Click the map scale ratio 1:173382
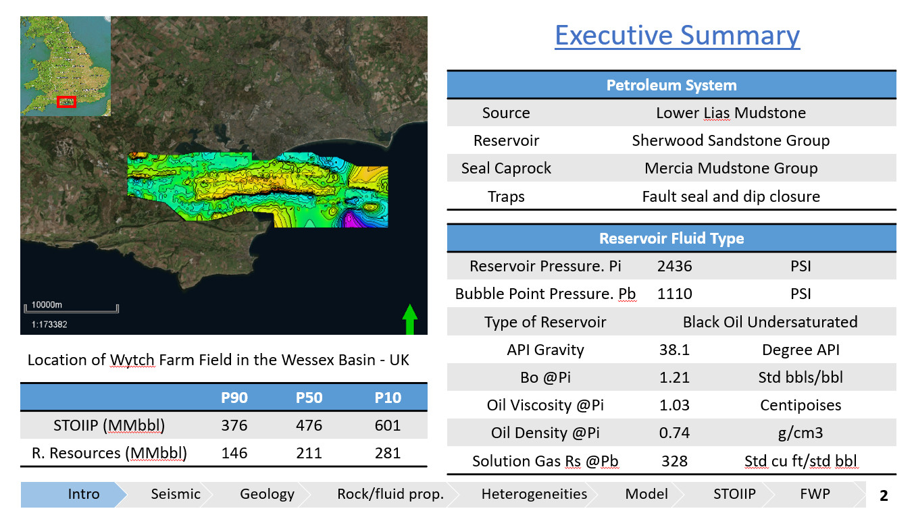The image size is (914, 513). point(49,325)
